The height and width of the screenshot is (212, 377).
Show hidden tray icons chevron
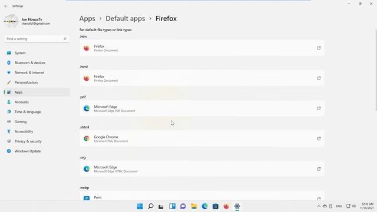(319, 206)
